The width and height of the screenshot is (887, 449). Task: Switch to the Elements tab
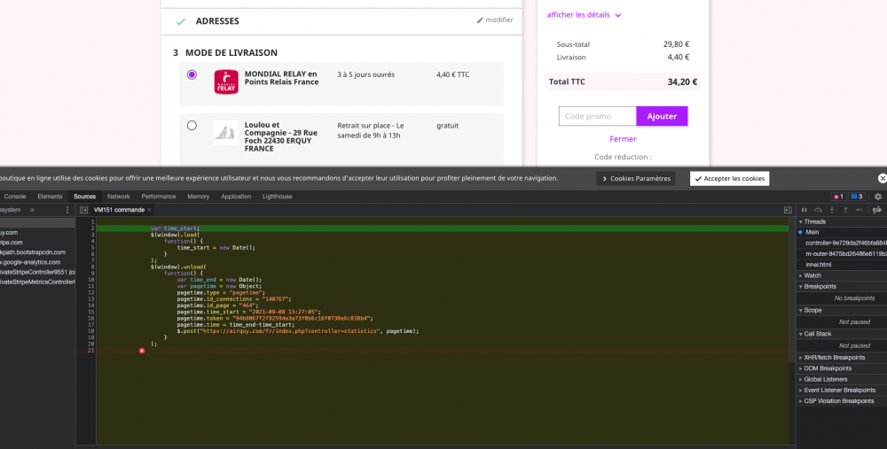point(50,197)
